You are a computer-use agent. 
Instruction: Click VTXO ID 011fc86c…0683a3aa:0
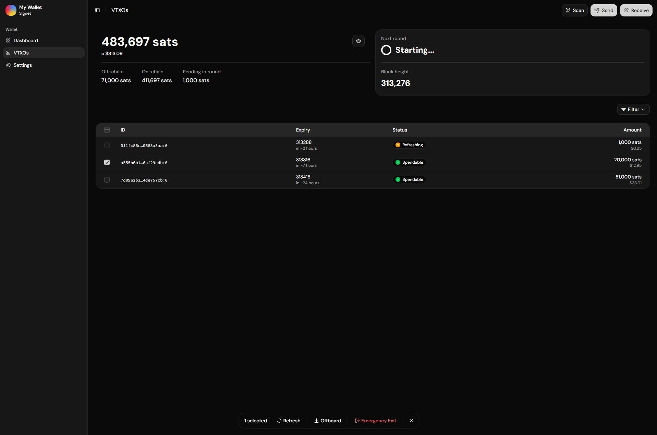(144, 146)
